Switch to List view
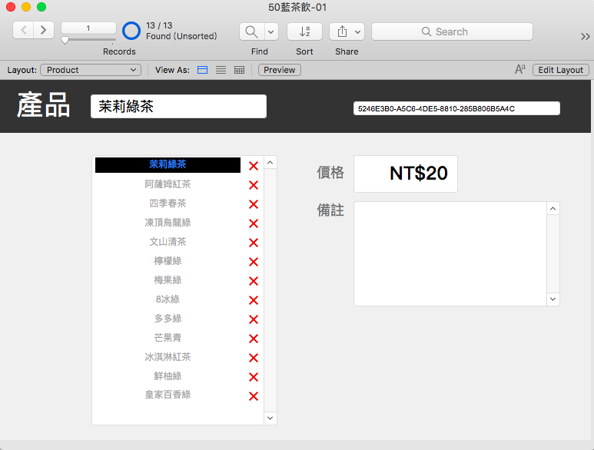This screenshot has height=450, width=594. pos(221,70)
